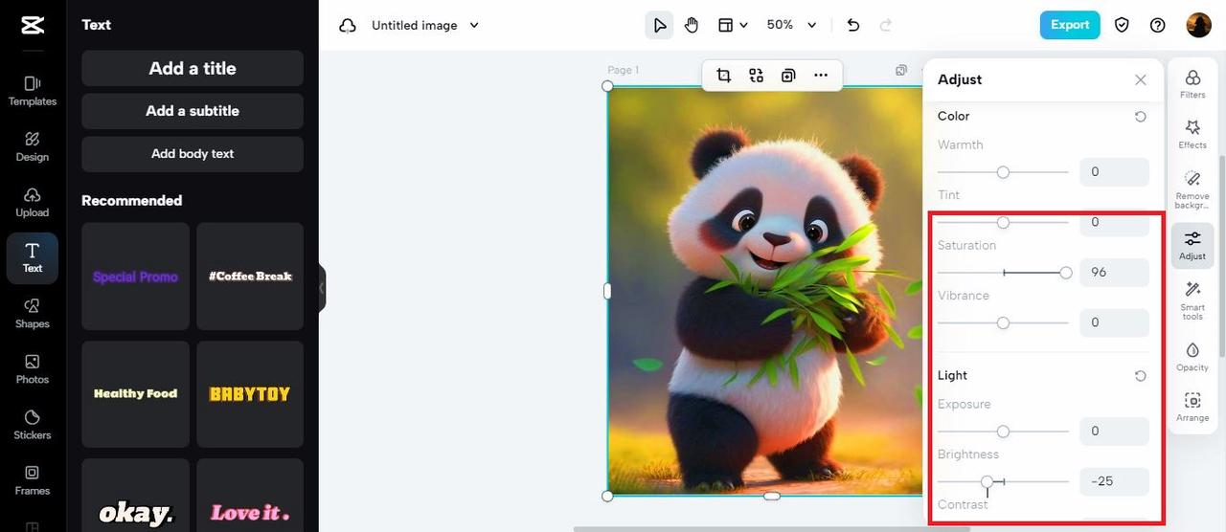The height and width of the screenshot is (532, 1226).
Task: Click the redo arrow
Action: [886, 25]
